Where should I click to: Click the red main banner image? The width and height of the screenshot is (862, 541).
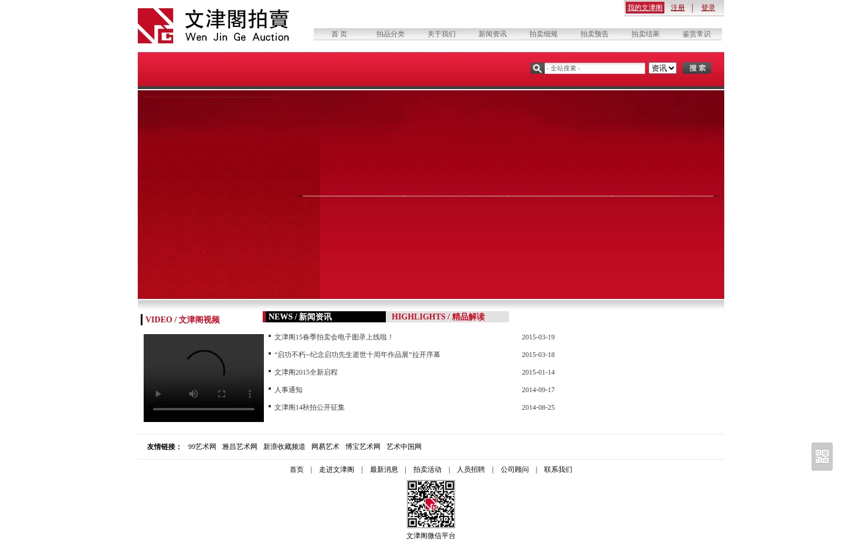(431, 195)
